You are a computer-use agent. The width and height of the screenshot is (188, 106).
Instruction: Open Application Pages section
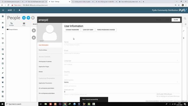click(50, 67)
